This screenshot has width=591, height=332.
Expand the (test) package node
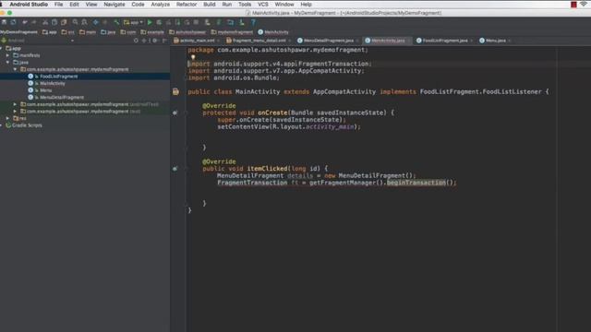[15, 112]
